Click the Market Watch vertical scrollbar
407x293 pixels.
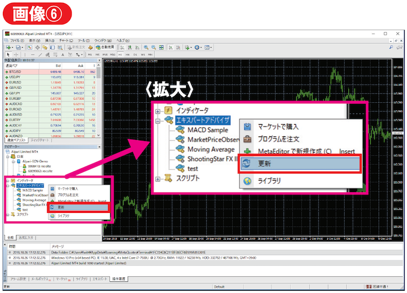[99, 100]
